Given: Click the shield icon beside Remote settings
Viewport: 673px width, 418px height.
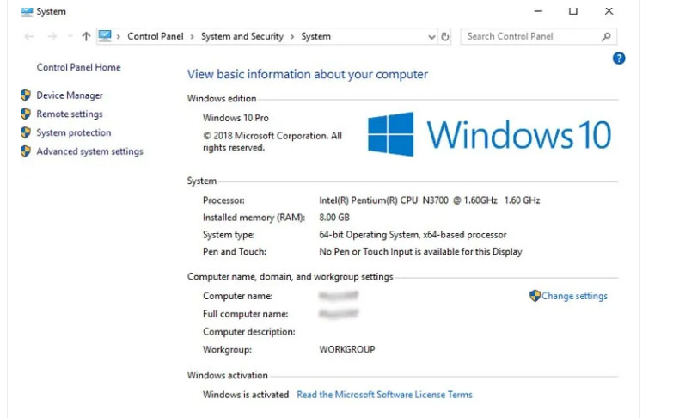Looking at the screenshot, I should (x=26, y=114).
